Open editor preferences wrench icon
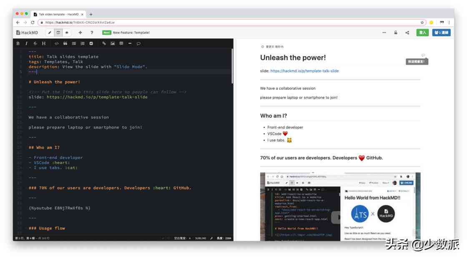Image resolution: width=467 pixels, height=258 pixels. [x=211, y=238]
